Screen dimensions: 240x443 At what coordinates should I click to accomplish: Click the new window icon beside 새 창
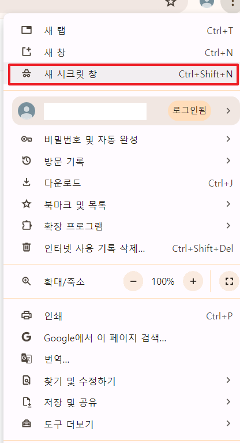[27, 52]
